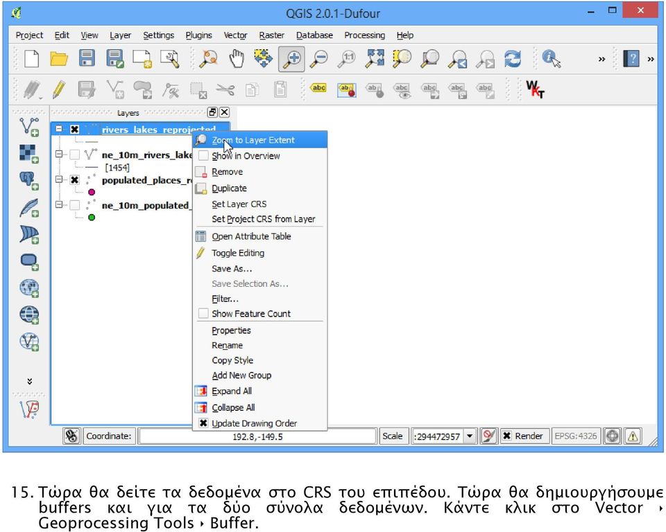
Task: Open the log messages warning triangle icon
Action: tap(633, 436)
